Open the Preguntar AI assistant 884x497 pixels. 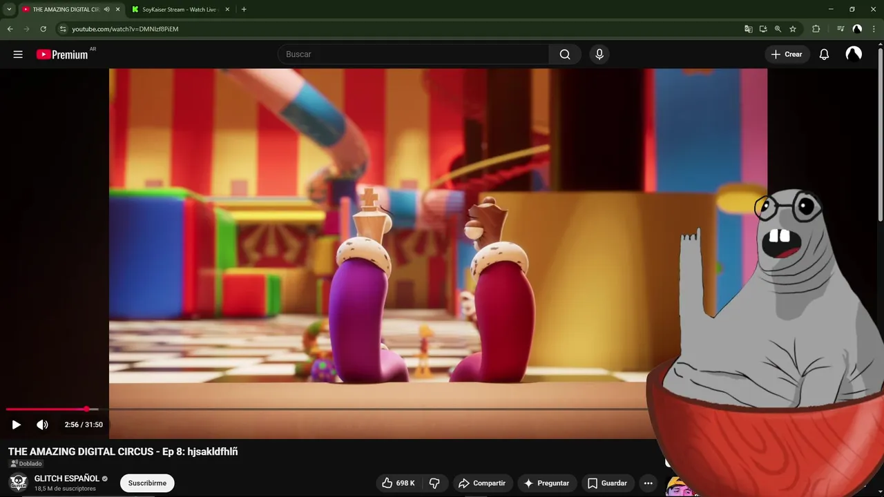pyautogui.click(x=546, y=483)
